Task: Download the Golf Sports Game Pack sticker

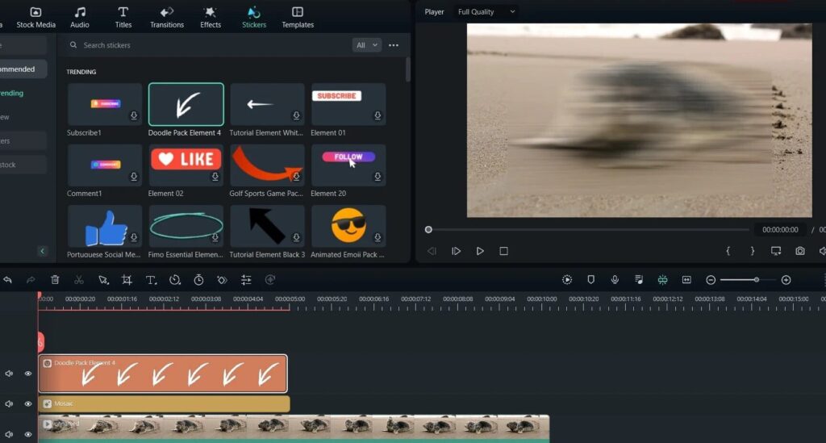Action: [x=296, y=177]
